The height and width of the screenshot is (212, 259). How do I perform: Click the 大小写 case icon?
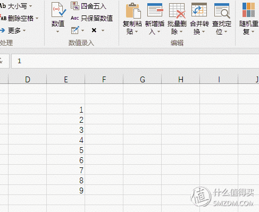(3, 6)
